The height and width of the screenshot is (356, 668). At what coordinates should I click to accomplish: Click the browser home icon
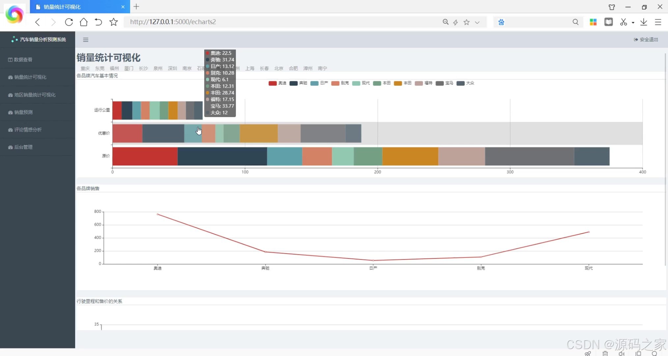[x=84, y=22]
